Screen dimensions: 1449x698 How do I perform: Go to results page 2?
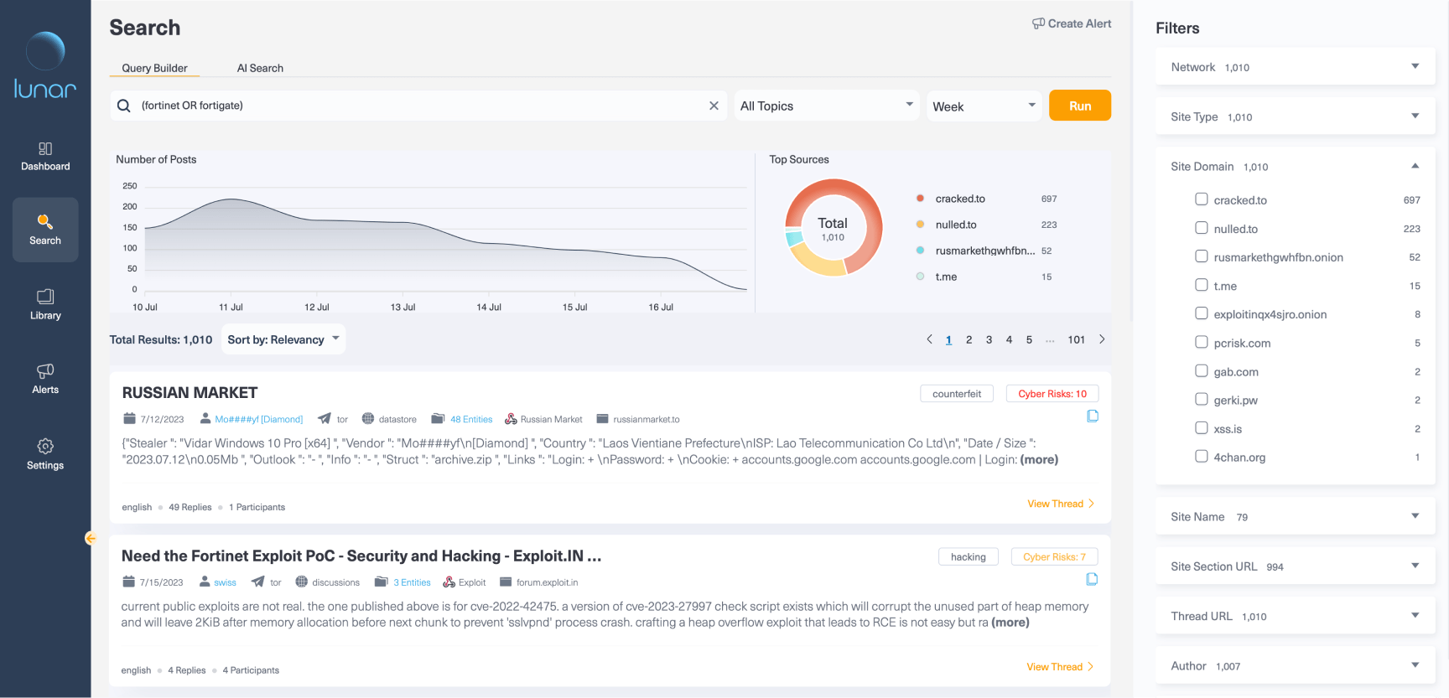point(969,339)
